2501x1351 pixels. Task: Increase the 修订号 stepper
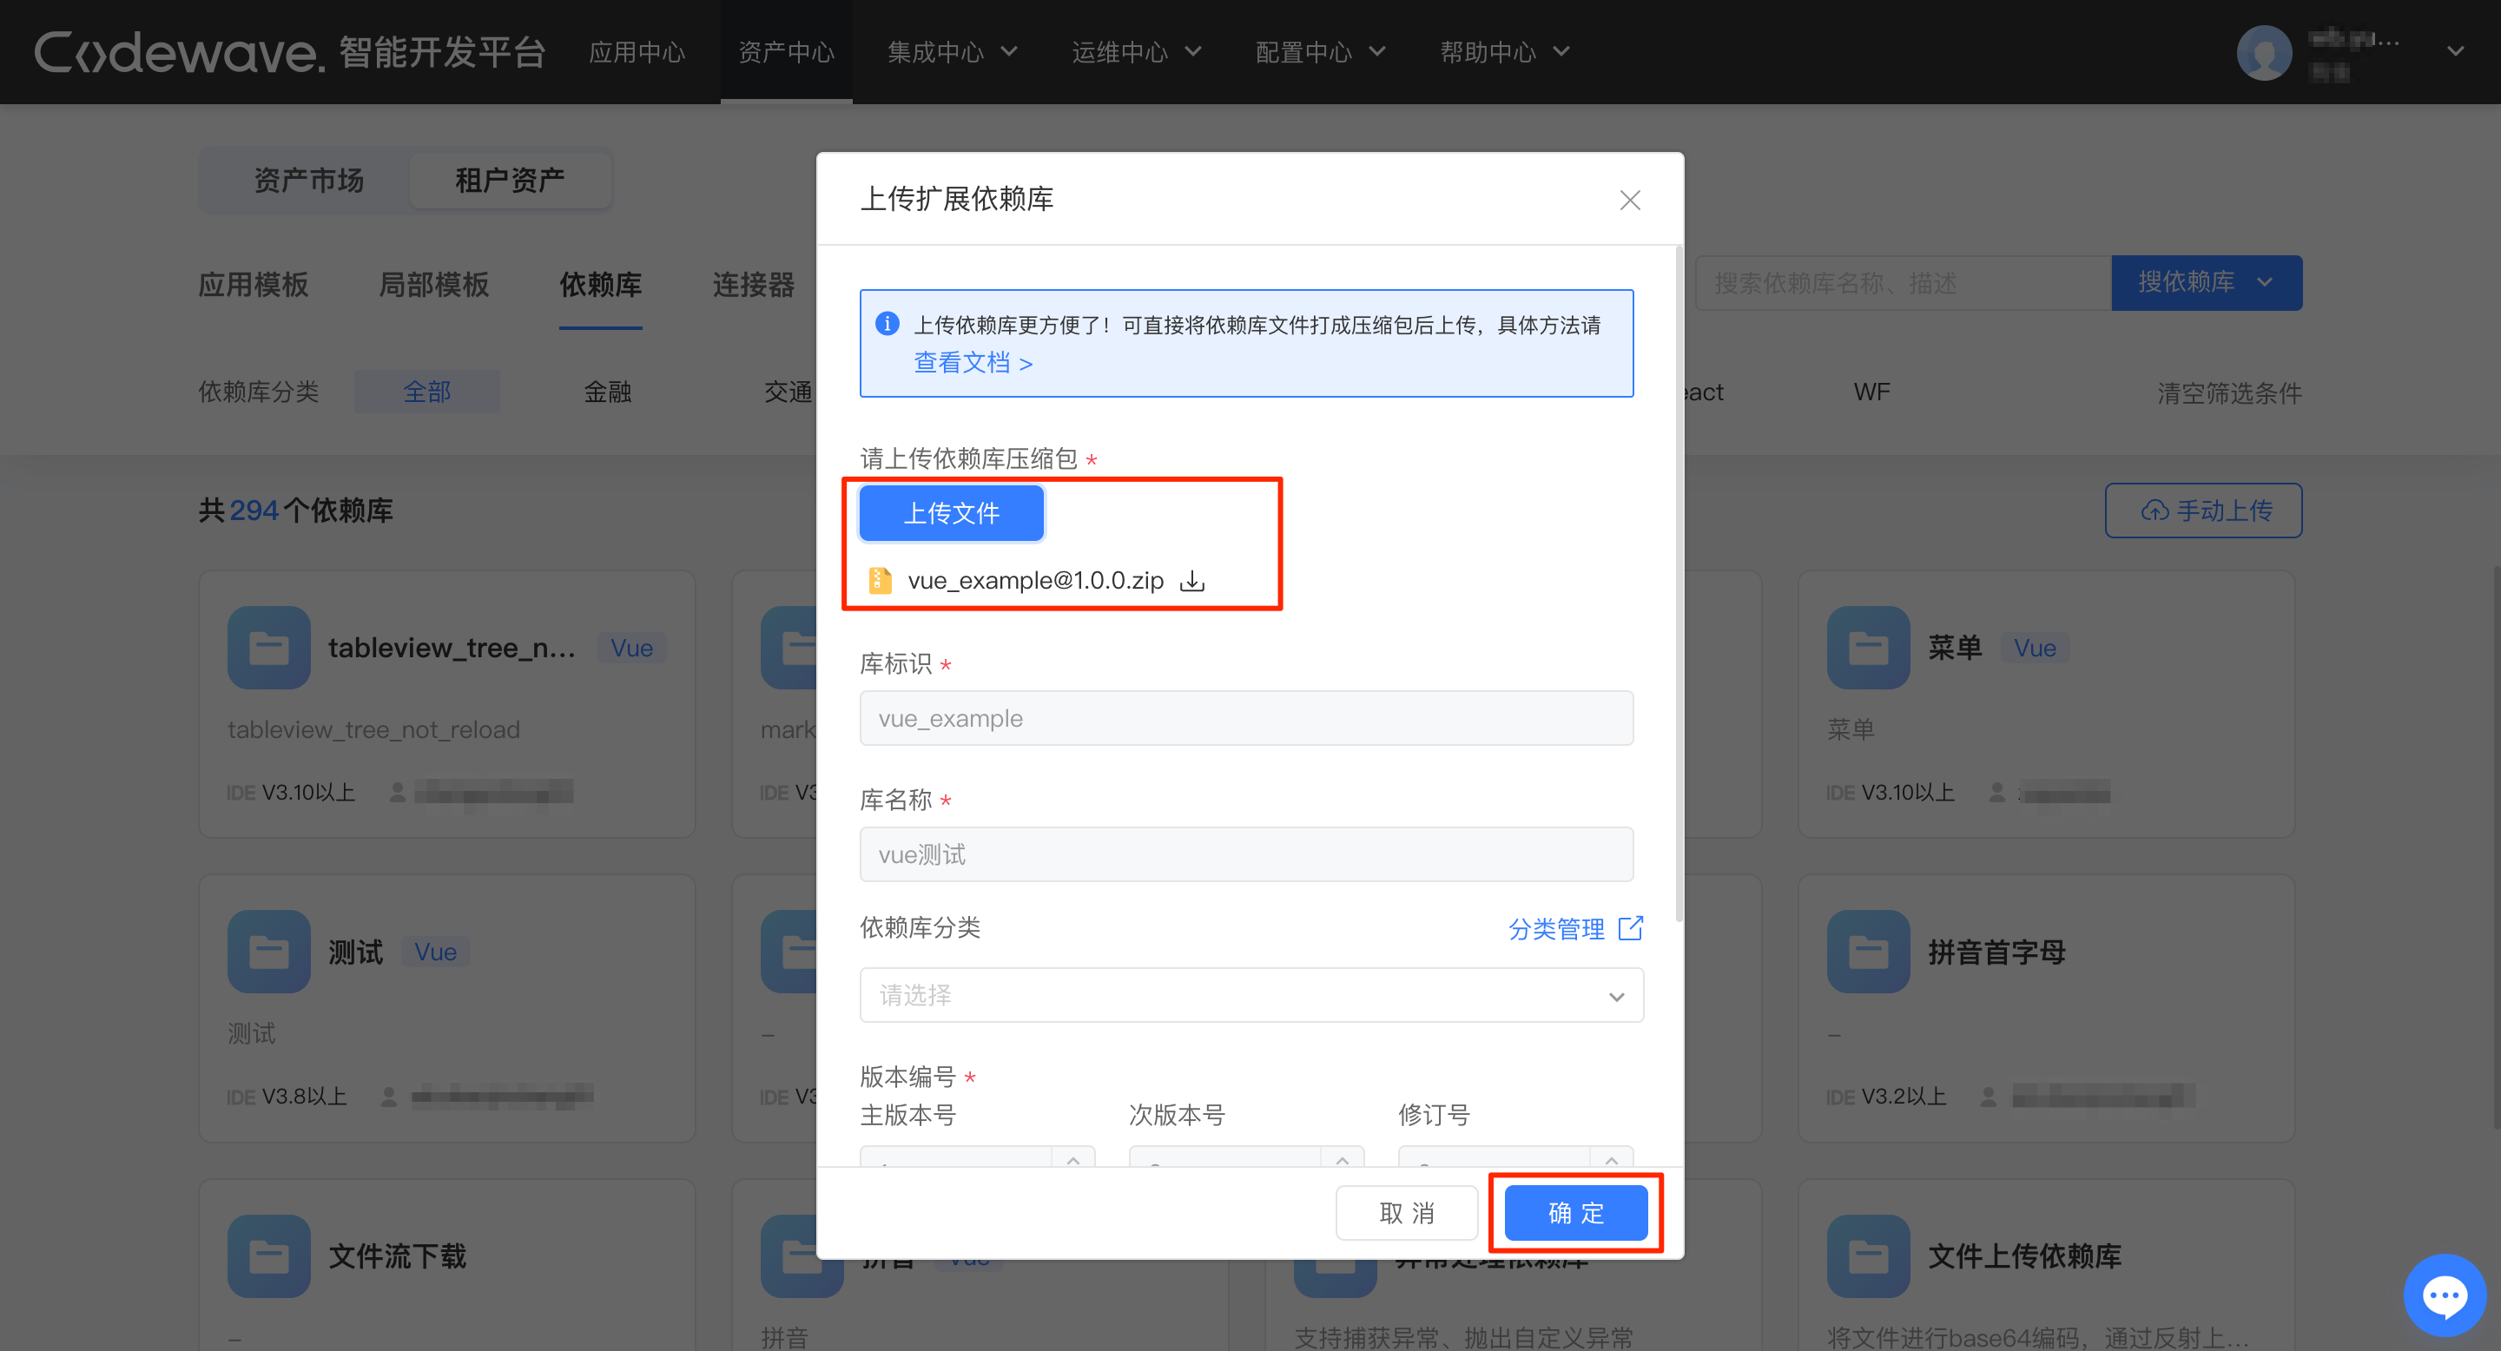1612,1159
